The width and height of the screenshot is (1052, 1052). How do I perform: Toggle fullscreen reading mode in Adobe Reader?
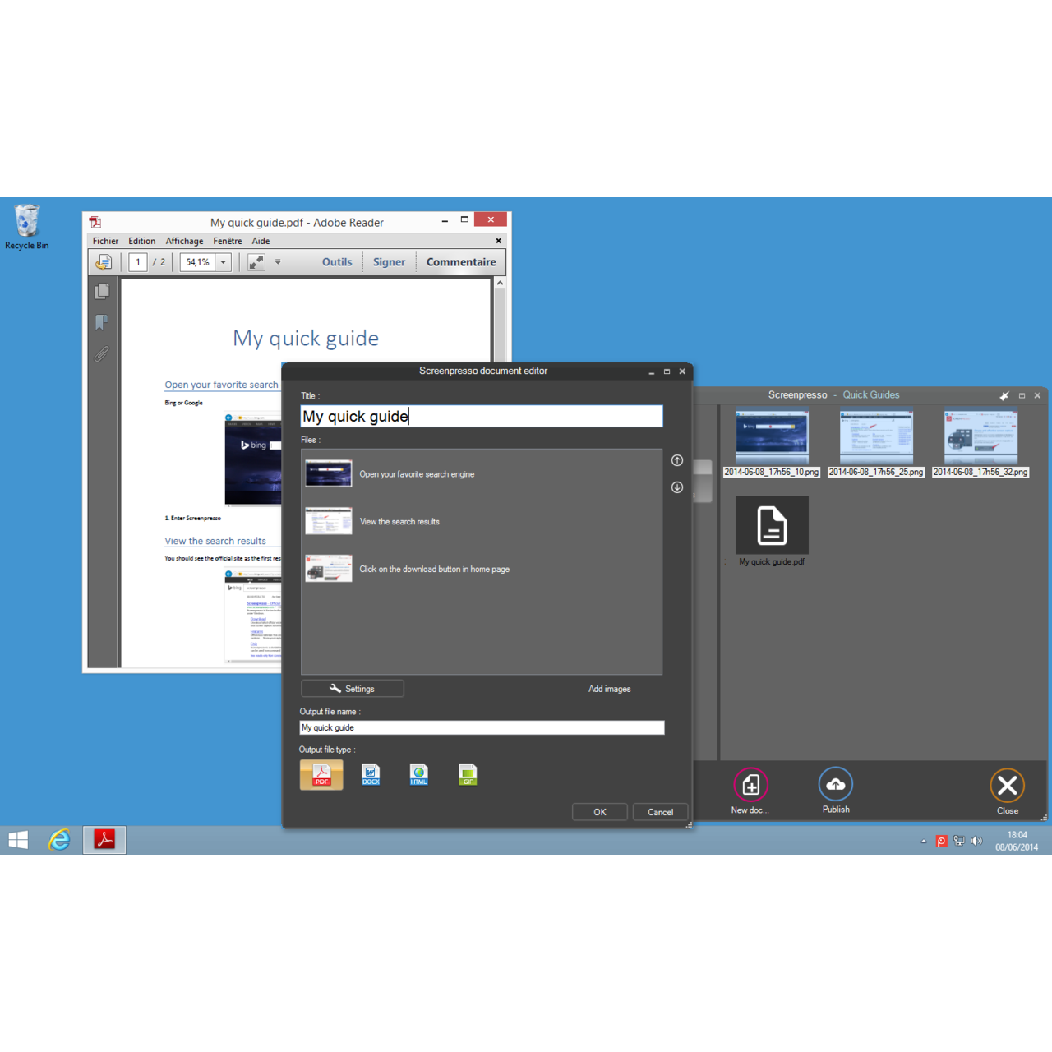point(256,261)
